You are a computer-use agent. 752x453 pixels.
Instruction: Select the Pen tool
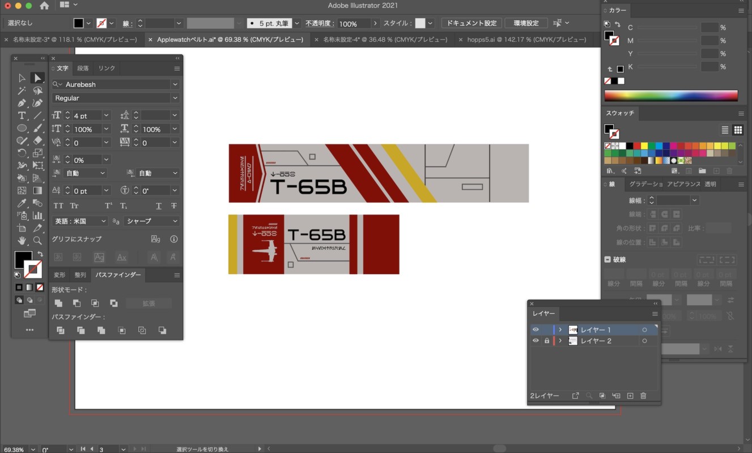tap(22, 103)
